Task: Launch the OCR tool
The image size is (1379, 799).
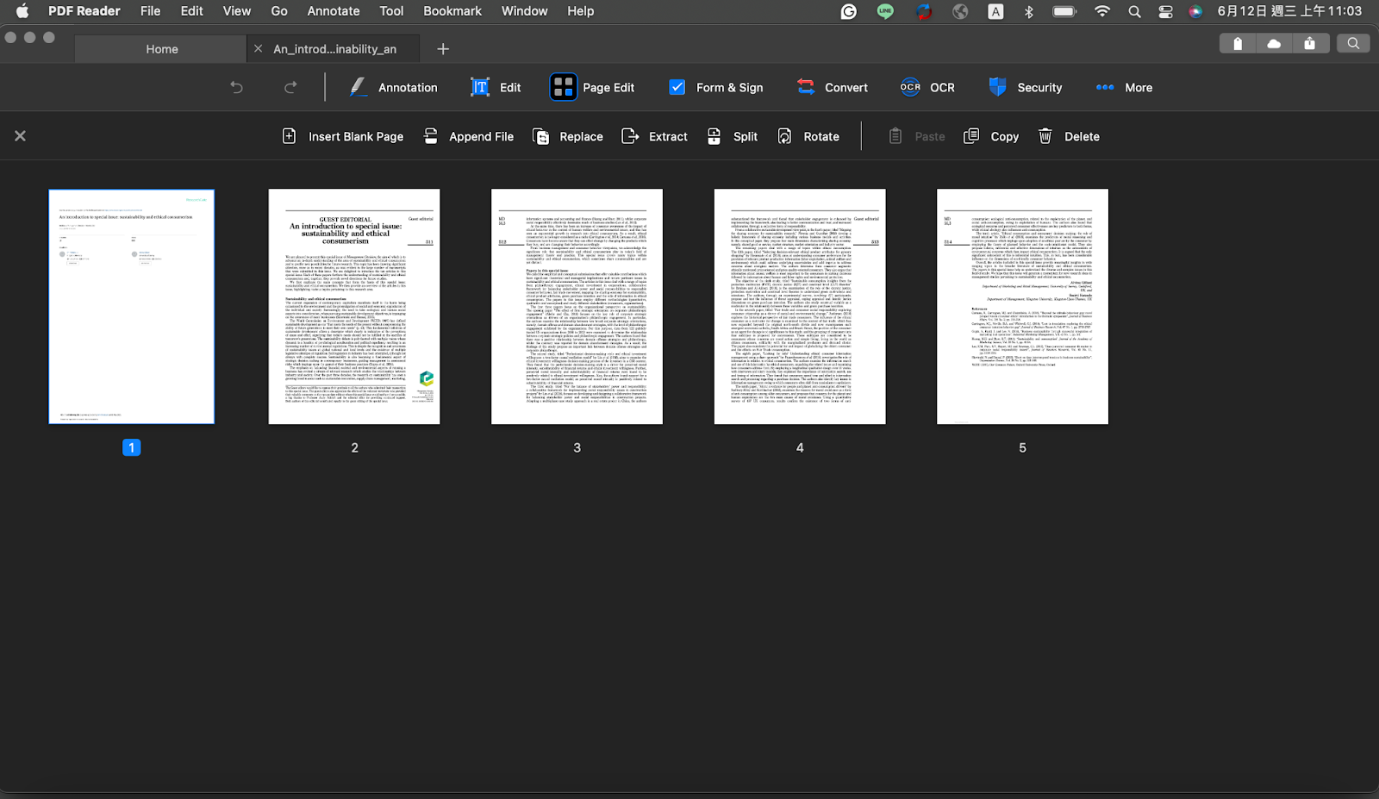Action: 927,87
